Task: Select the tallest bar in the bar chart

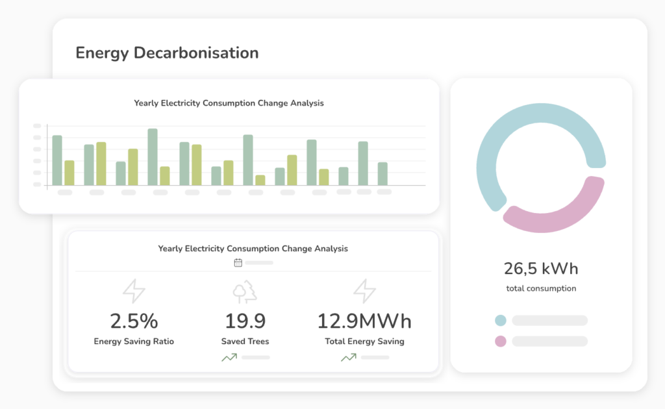Action: [153, 156]
